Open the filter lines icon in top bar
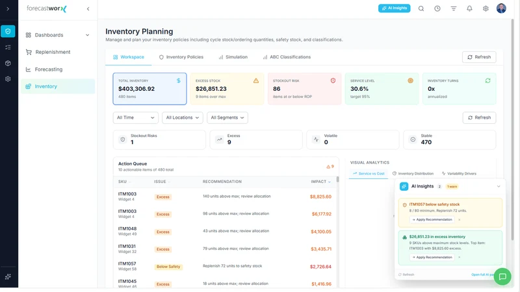Viewport: 520px width, 292px height. click(453, 8)
